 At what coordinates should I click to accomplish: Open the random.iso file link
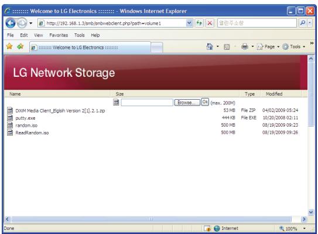[26, 126]
